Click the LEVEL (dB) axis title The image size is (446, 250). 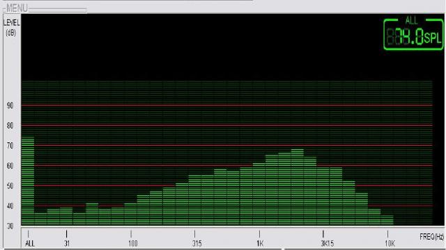click(11, 28)
